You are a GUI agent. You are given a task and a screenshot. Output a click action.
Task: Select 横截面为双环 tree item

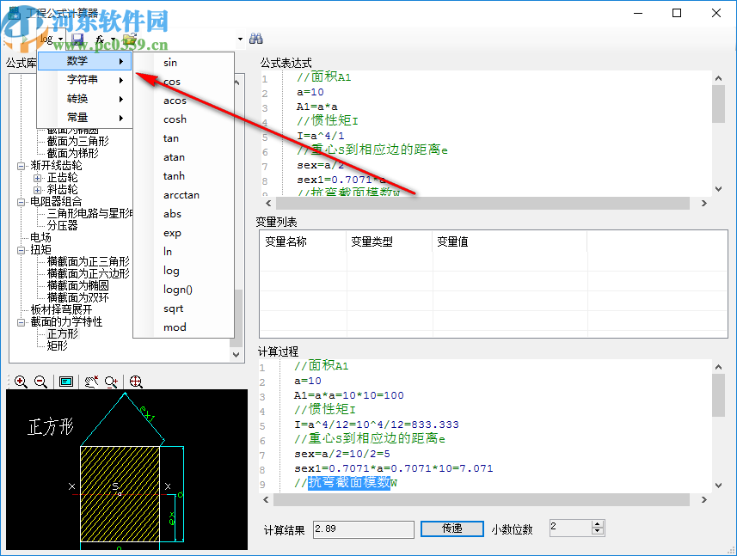(77, 298)
